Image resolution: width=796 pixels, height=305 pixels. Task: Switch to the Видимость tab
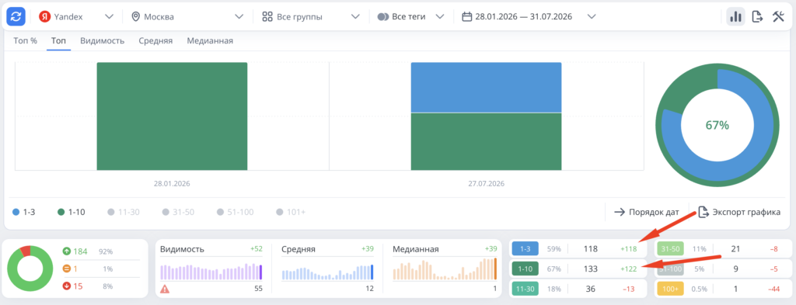(x=102, y=40)
